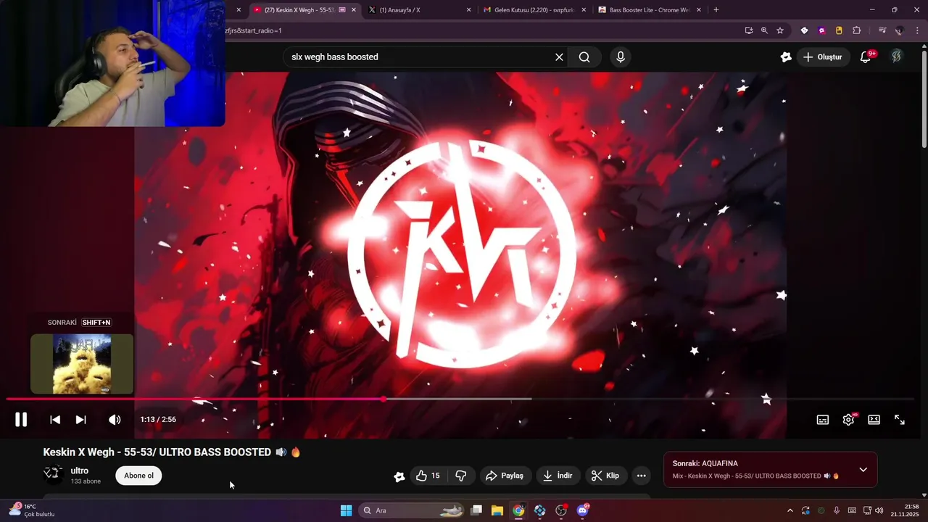928x522 pixels.
Task: Click the red progress scrubber dot
Action: click(383, 399)
